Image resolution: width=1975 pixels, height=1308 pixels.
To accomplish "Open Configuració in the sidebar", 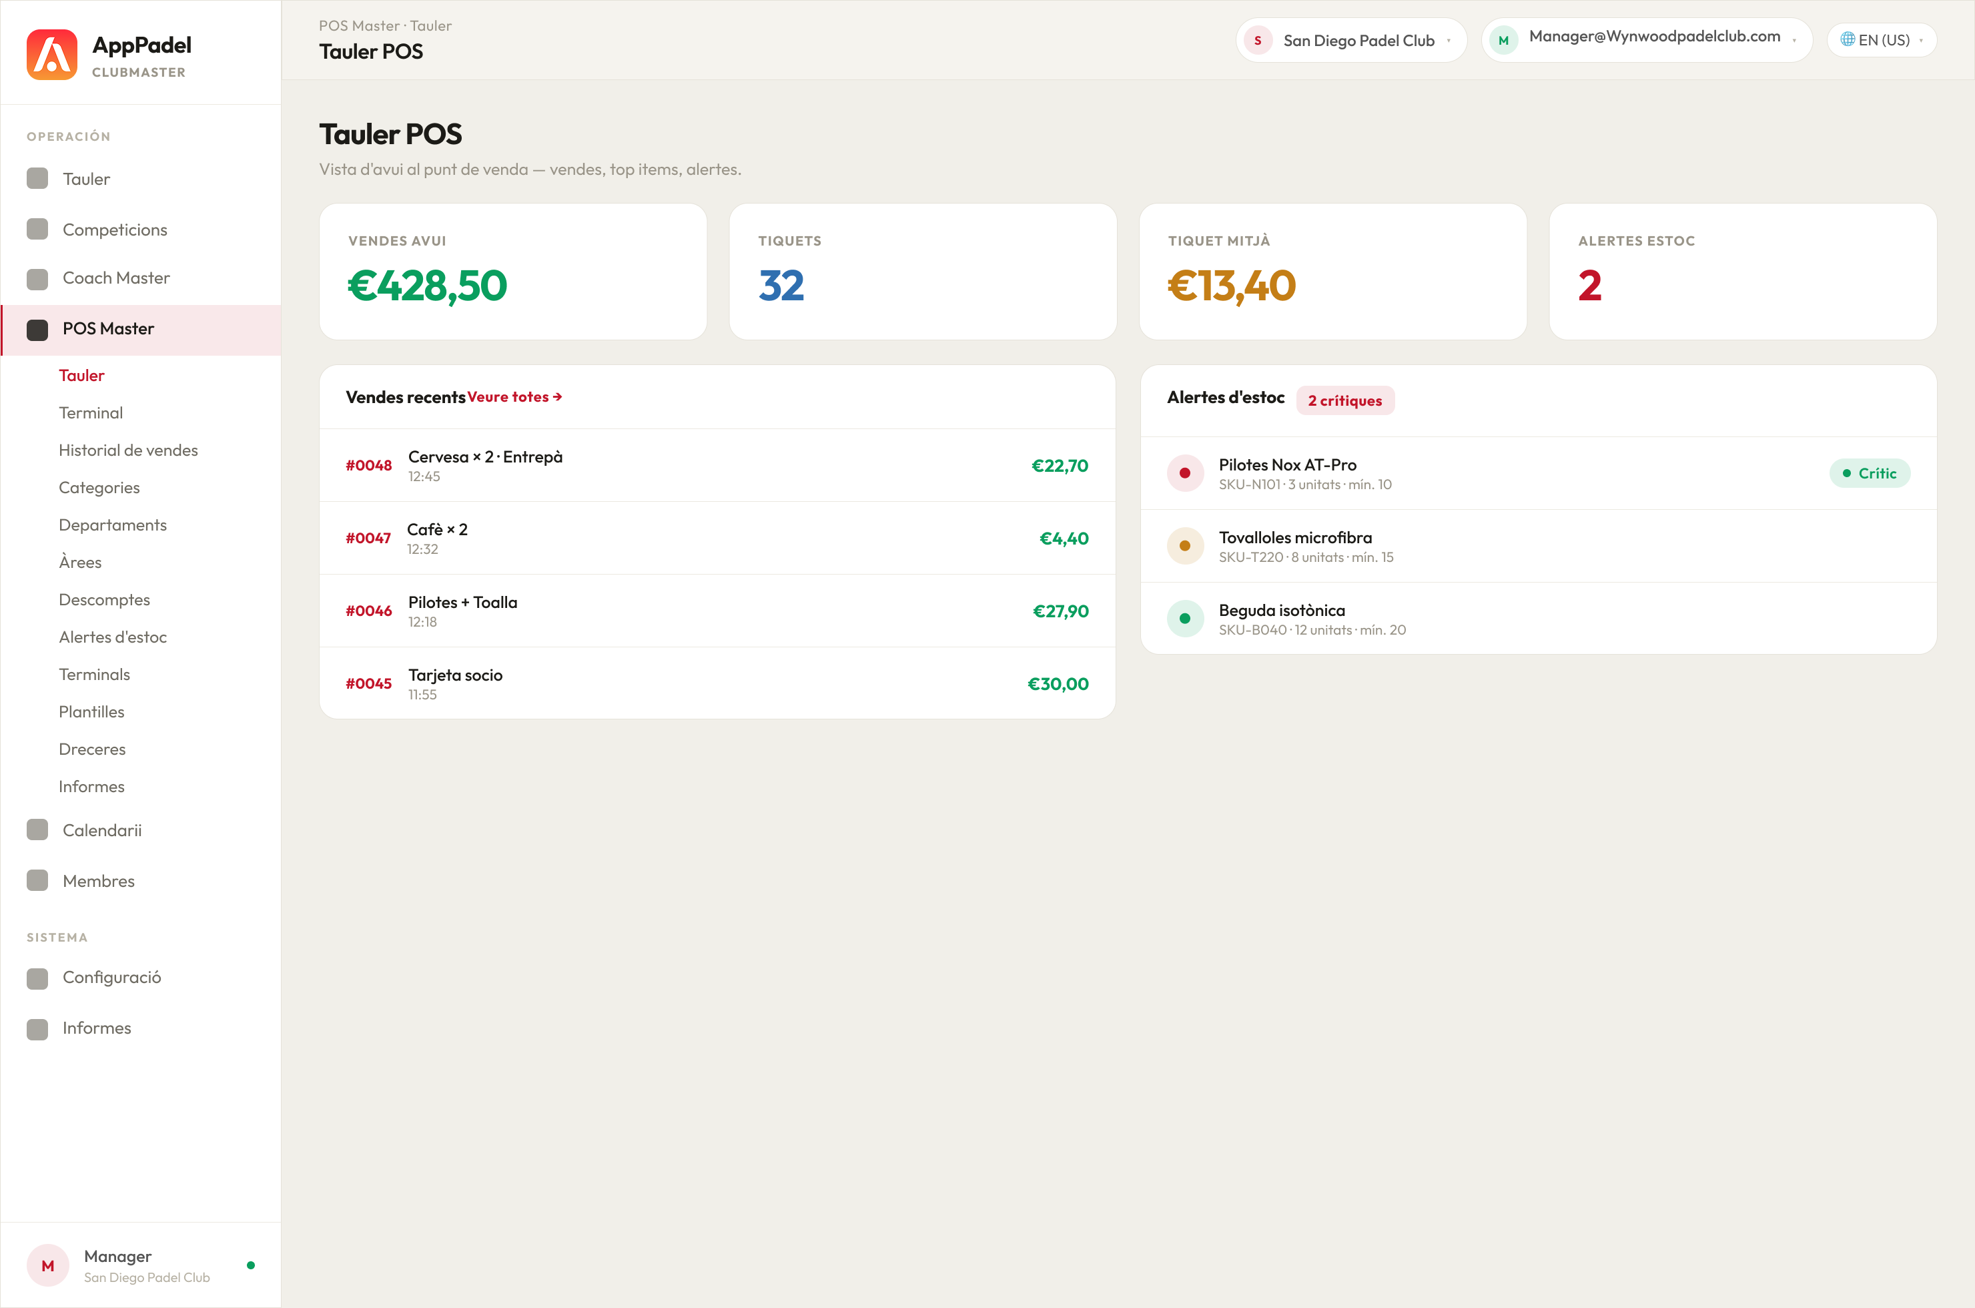I will point(140,978).
